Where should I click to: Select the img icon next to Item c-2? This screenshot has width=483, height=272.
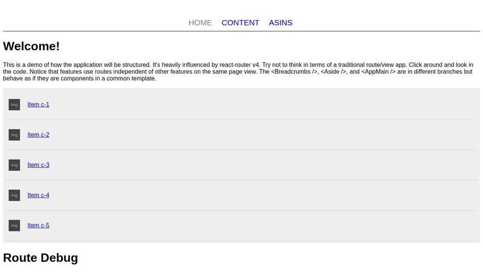tap(14, 135)
